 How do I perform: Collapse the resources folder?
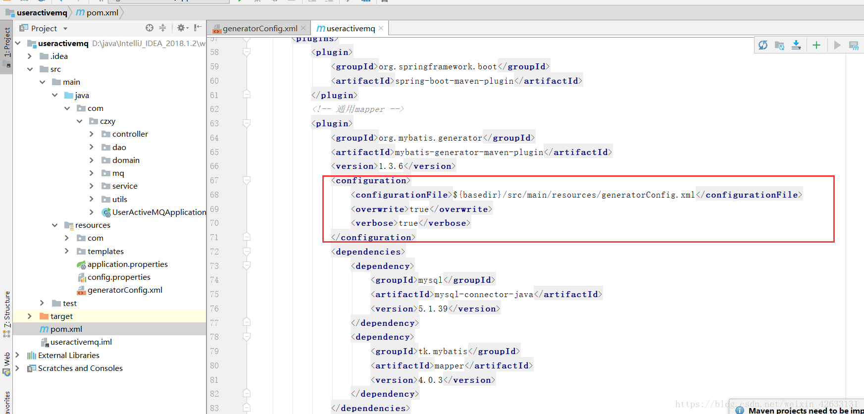(54, 225)
